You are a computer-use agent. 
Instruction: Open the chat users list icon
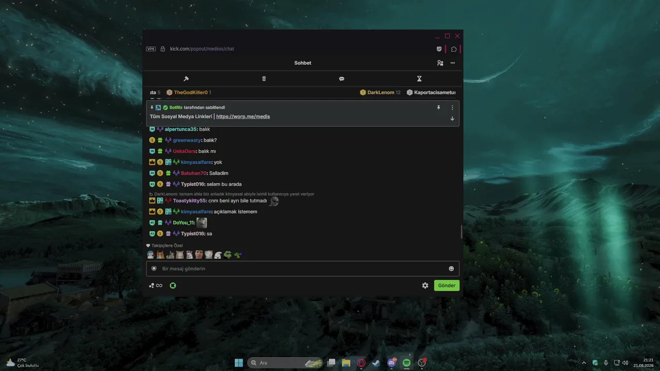pyautogui.click(x=440, y=63)
